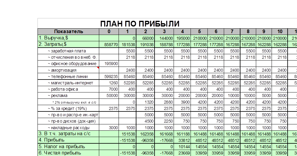Select the отчисления во внеб. Ф. label
The width and height of the screenshot is (297, 156).
(x=68, y=57)
